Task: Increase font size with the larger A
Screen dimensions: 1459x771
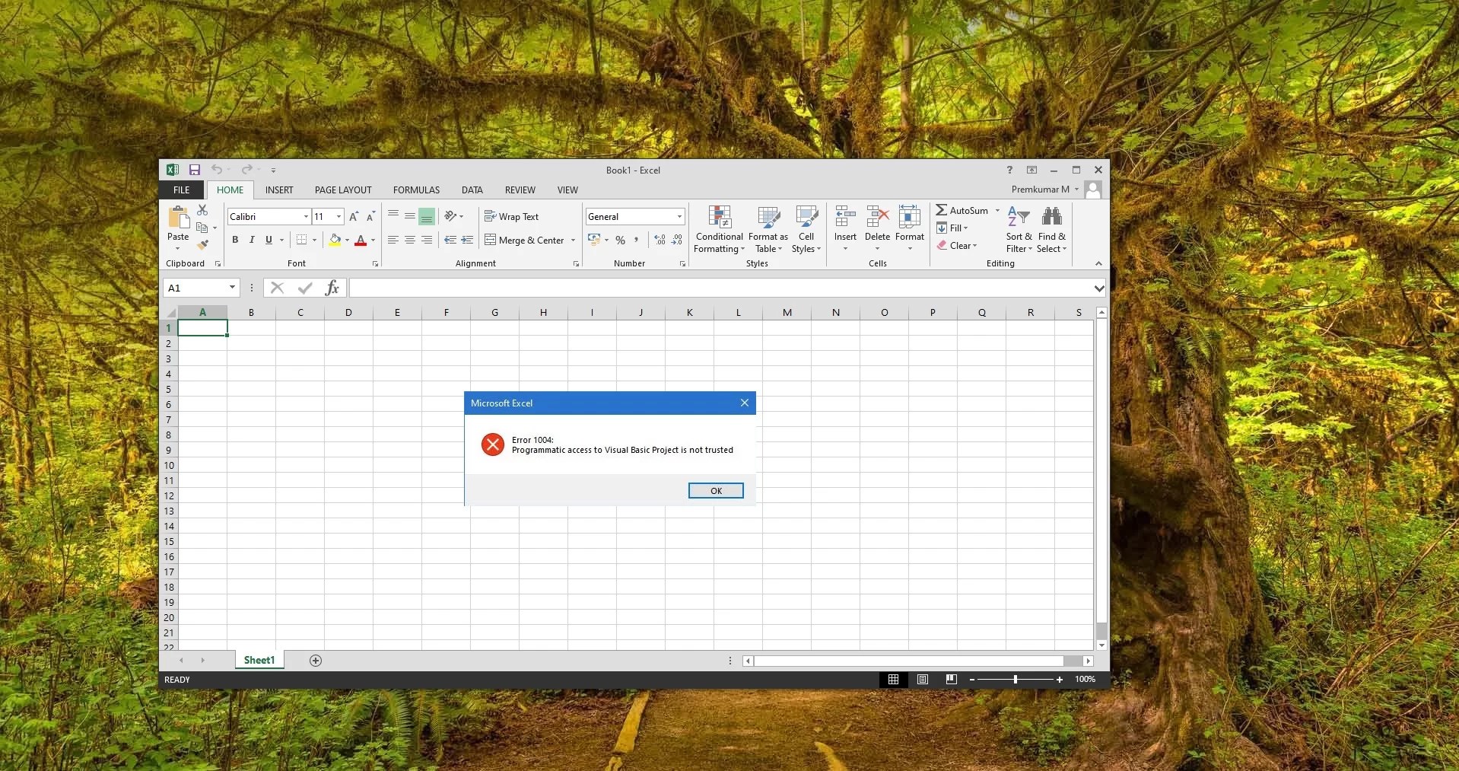Action: 354,217
